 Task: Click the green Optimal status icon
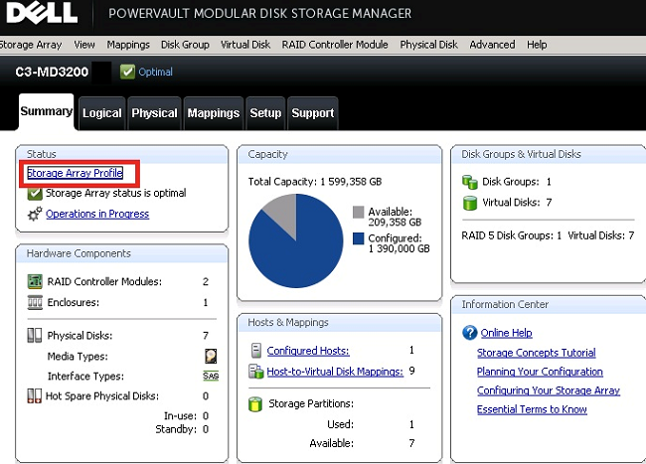[127, 72]
